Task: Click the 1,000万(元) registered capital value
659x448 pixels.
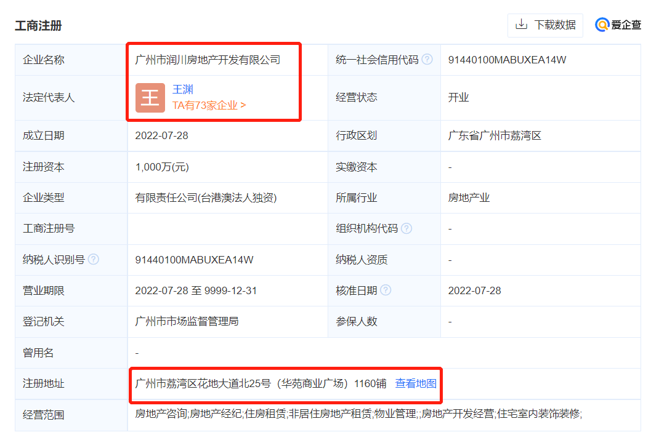Action: [x=164, y=166]
